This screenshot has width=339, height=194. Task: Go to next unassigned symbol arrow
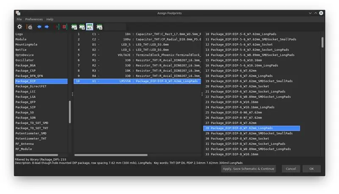click(x=47, y=27)
